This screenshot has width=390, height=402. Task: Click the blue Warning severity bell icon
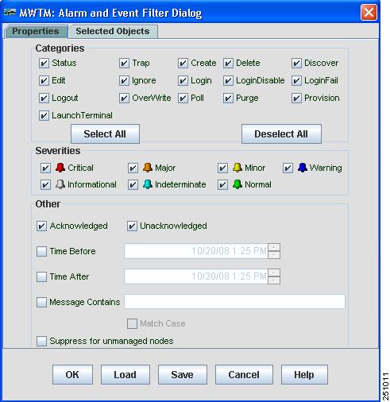click(303, 168)
